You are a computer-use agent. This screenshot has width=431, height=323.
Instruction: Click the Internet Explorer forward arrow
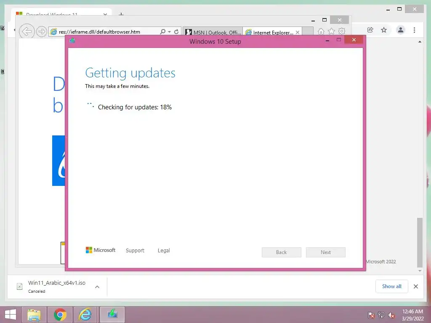[42, 32]
